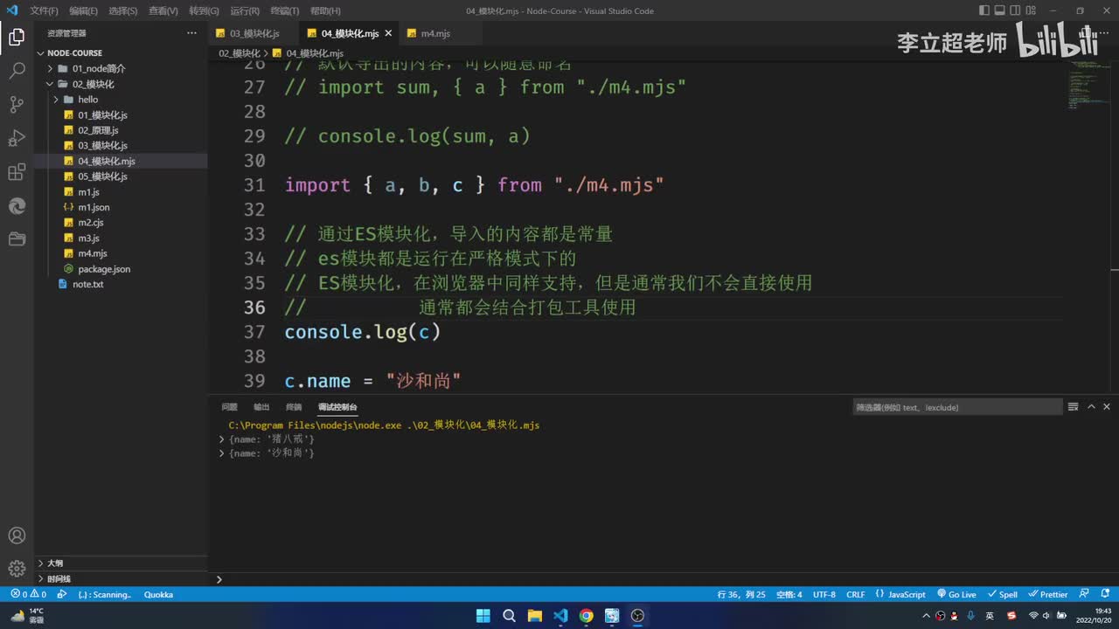
Task: Start Go Live server
Action: 956,594
